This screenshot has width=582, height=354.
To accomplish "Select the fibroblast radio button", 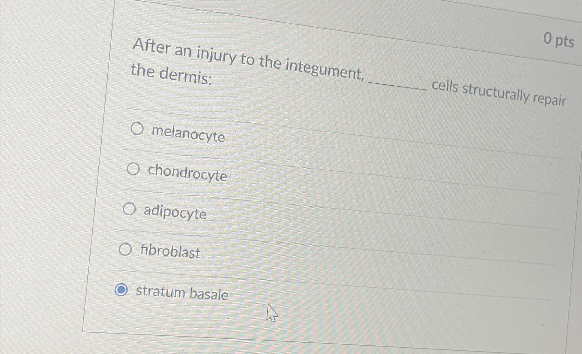I will (x=125, y=250).
